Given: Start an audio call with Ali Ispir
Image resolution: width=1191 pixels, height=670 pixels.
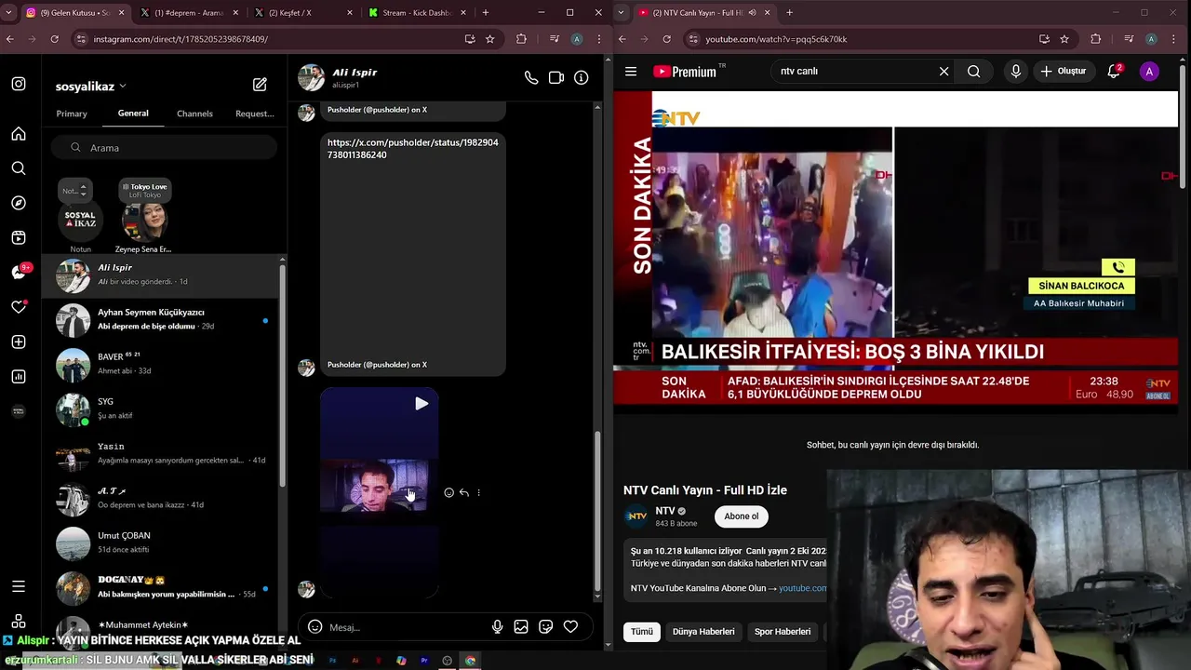Looking at the screenshot, I should coord(531,78).
